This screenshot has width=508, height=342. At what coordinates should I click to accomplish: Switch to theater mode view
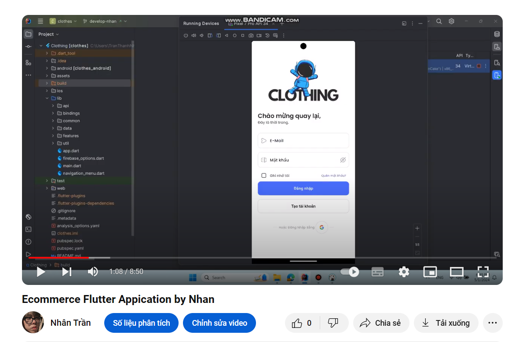(457, 272)
